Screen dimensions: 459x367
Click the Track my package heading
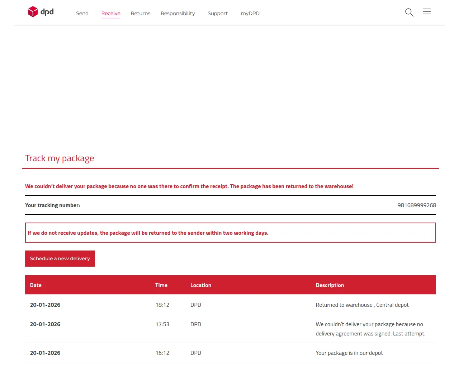(x=60, y=158)
